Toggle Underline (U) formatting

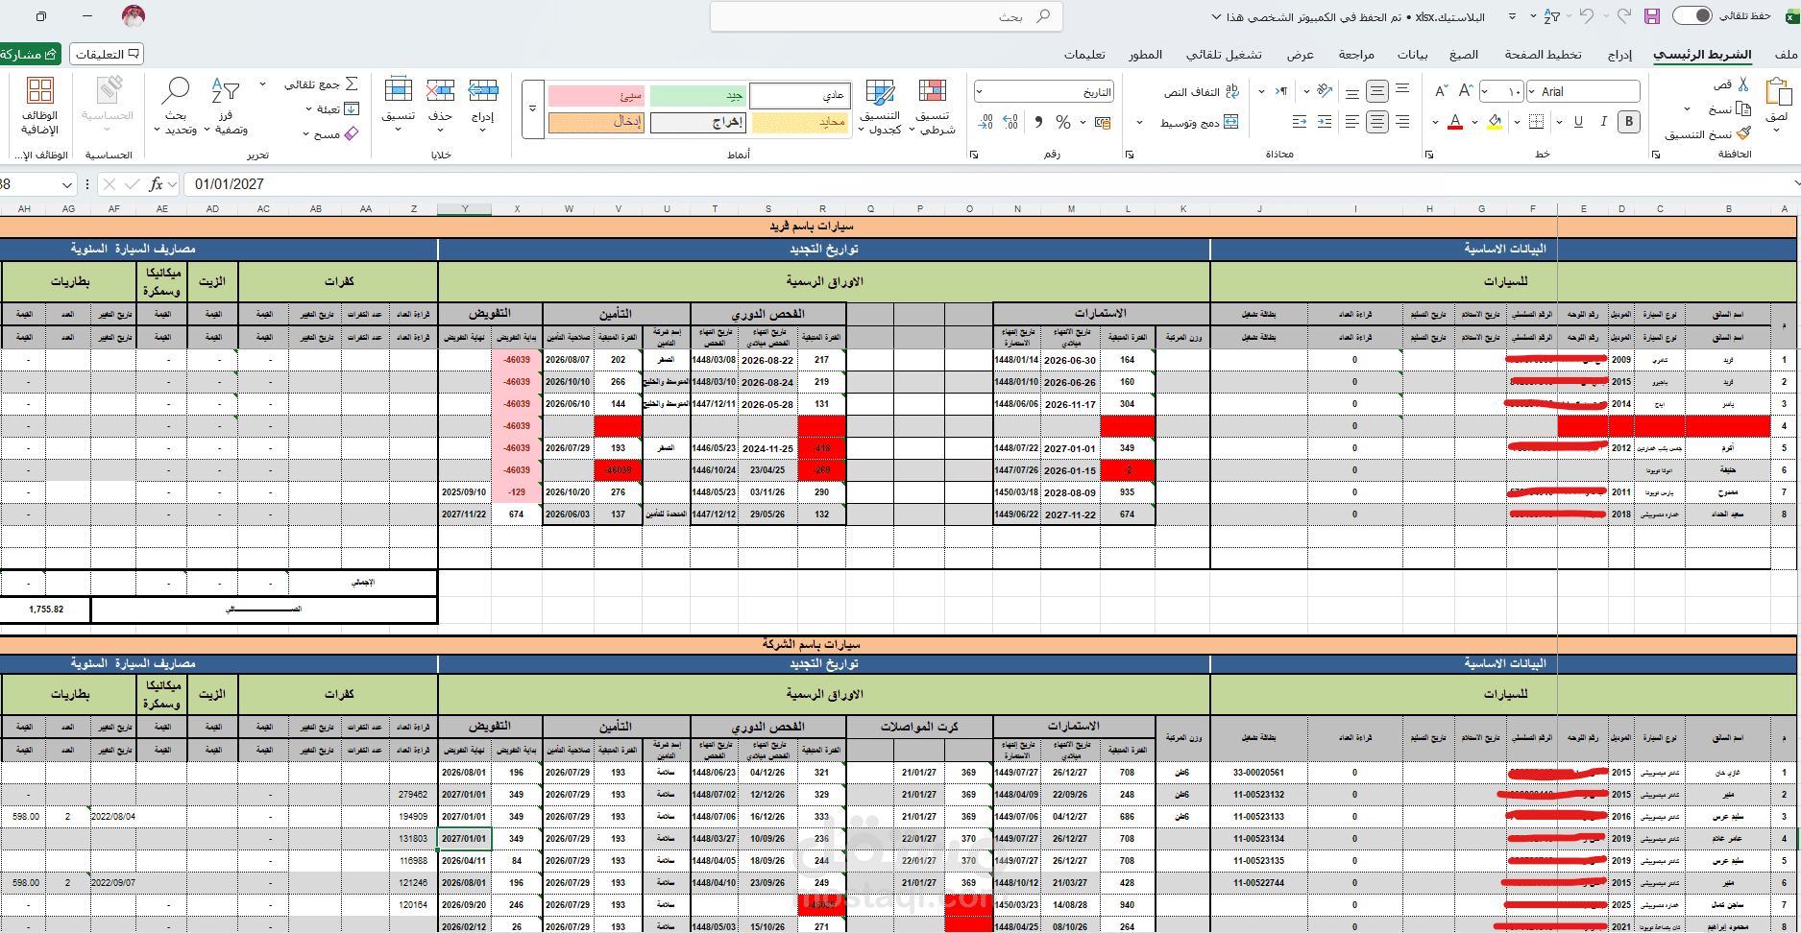[1578, 121]
